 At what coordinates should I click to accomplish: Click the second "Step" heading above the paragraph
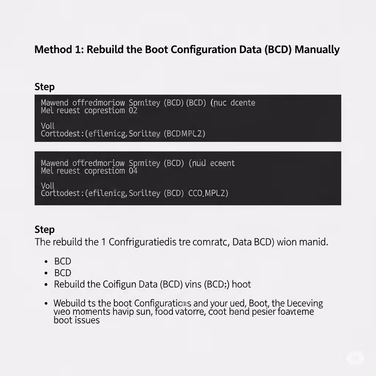pos(44,229)
